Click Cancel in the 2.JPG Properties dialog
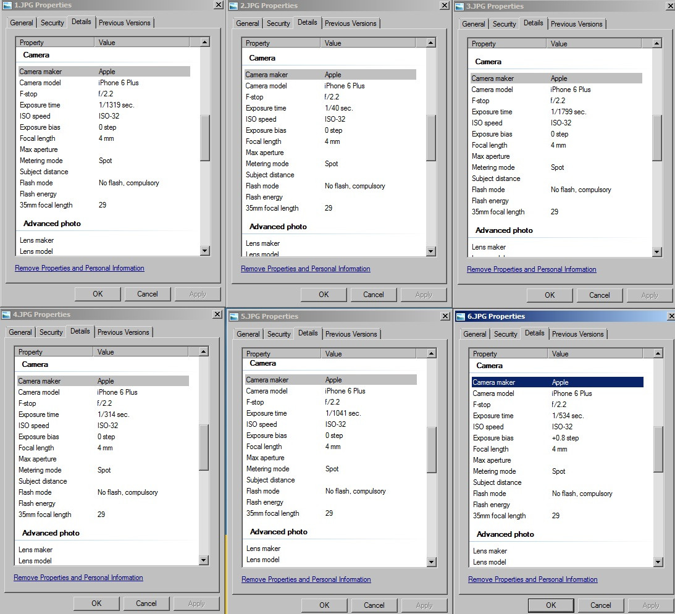 pyautogui.click(x=373, y=295)
